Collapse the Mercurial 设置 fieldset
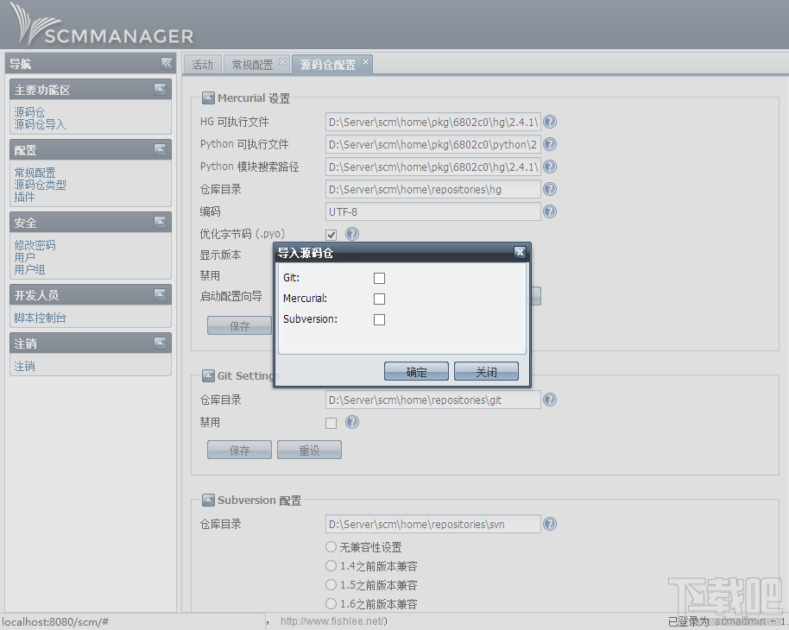The width and height of the screenshot is (789, 630). click(208, 98)
